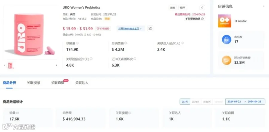
Task: Click the $ 416,994.33 sales value
Action: 74,119
